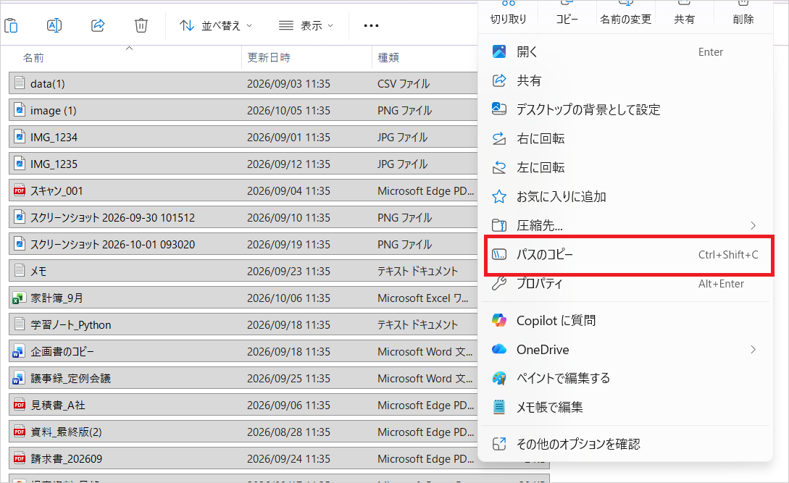Choose 開く in the context menu

click(625, 52)
